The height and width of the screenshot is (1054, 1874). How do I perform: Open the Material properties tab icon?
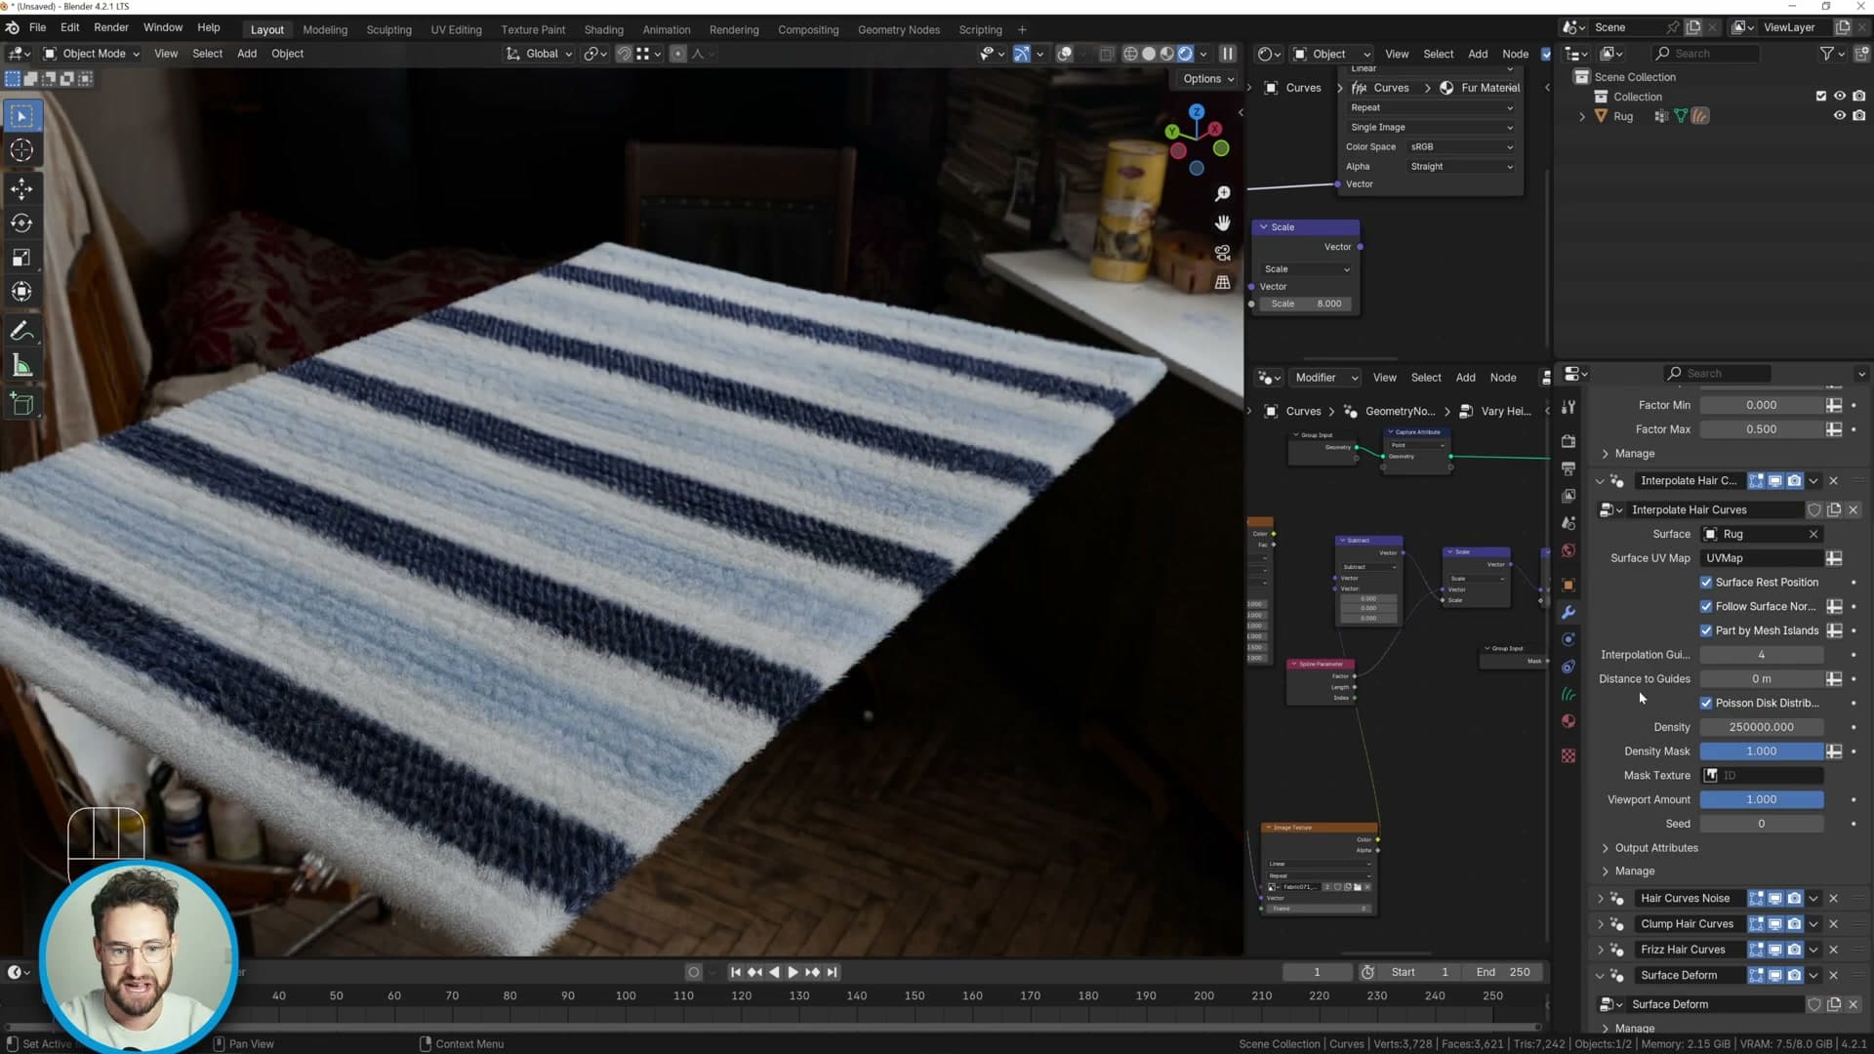(x=1568, y=721)
